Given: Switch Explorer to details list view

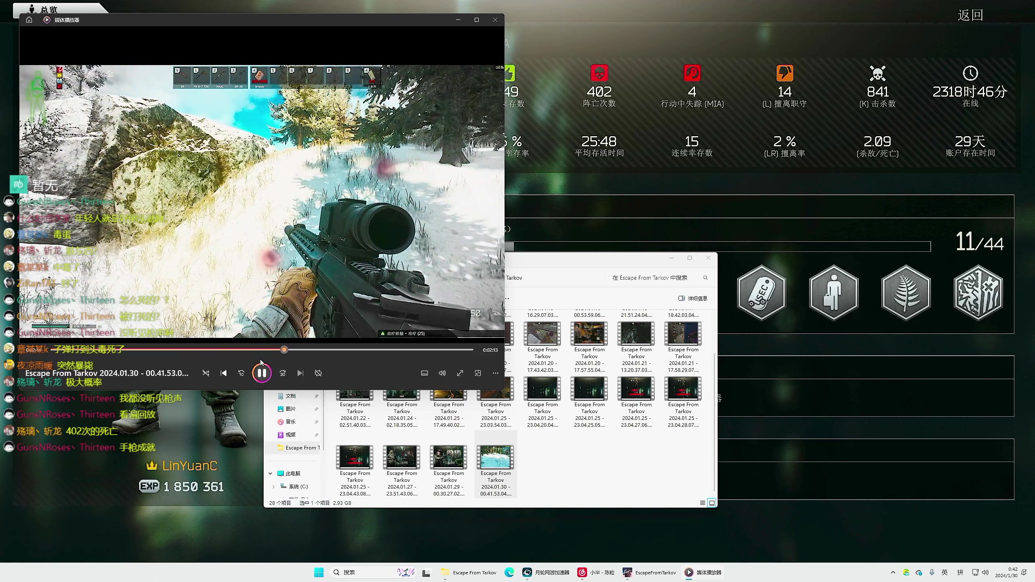Looking at the screenshot, I should click(702, 503).
